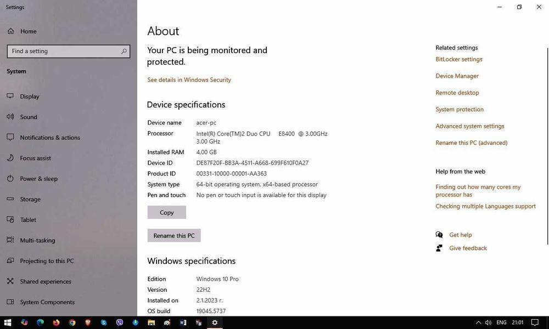The image size is (549, 329).
Task: Click the Get help speech-bubble icon
Action: click(439, 235)
